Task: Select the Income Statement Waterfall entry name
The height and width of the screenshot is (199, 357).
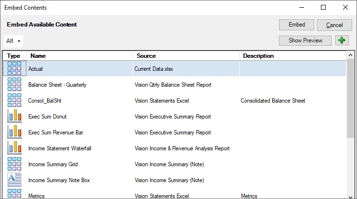Action: click(x=60, y=148)
